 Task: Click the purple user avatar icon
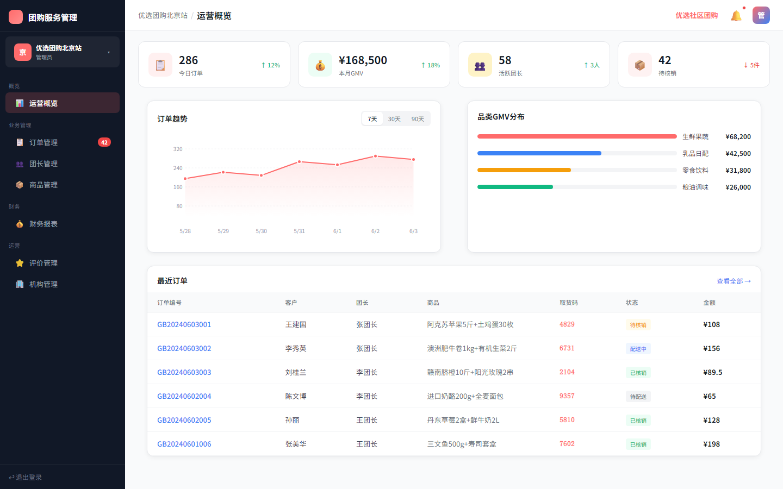click(761, 15)
